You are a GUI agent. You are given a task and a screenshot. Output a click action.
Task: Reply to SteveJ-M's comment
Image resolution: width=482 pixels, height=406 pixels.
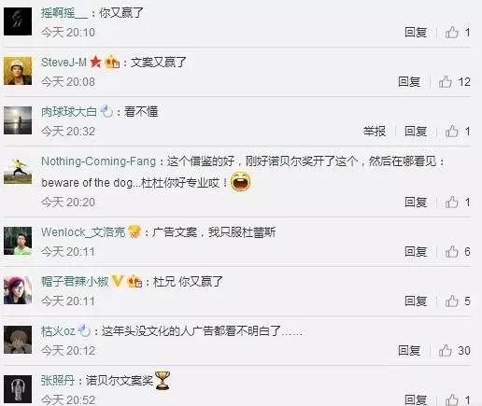tap(409, 82)
